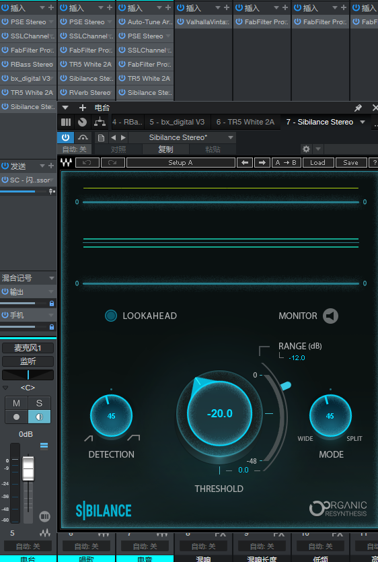Screen dimensions: 378x562
Task: Switch to the 4 - RBa.. tab
Action: coord(128,122)
